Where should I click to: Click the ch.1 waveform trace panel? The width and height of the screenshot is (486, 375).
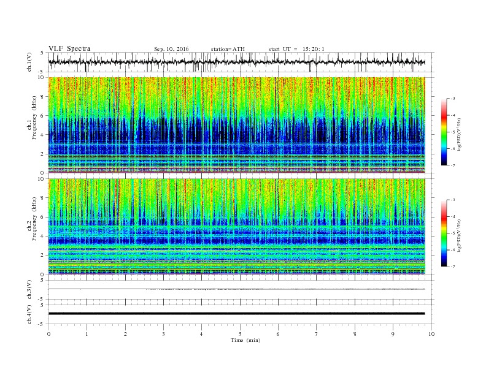point(241,62)
